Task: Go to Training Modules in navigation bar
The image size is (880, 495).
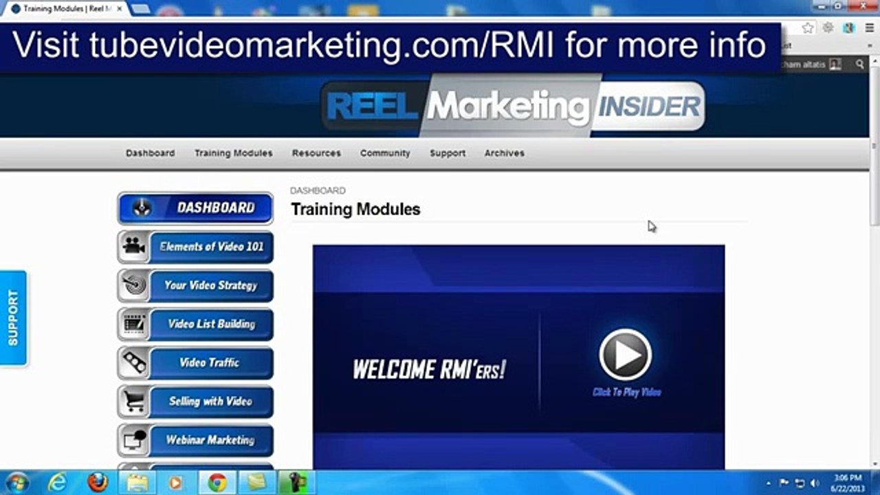Action: (234, 153)
